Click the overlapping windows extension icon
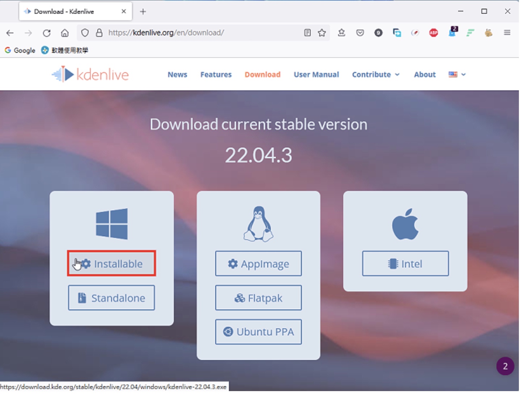The image size is (520, 394). (x=397, y=33)
